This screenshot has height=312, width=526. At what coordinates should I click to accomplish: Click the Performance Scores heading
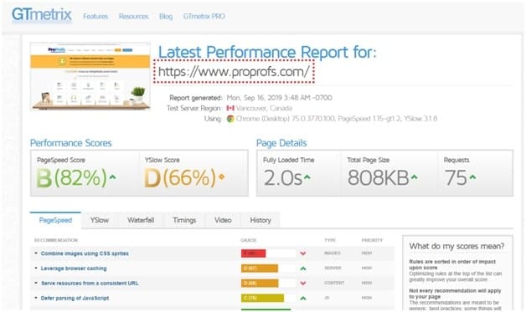pos(71,143)
